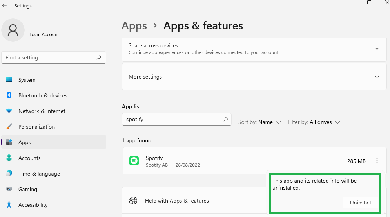Screen dimensions: 390x217
Task: Go back using the Settings back arrow
Action: (x=4, y=6)
